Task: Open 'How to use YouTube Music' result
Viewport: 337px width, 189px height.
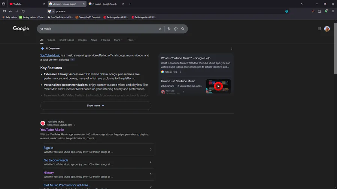Action: (178, 81)
